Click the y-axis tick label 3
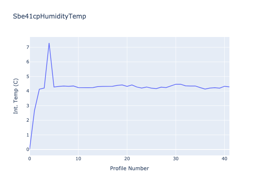Viewport: 259px width, 185px height. (x=27, y=106)
